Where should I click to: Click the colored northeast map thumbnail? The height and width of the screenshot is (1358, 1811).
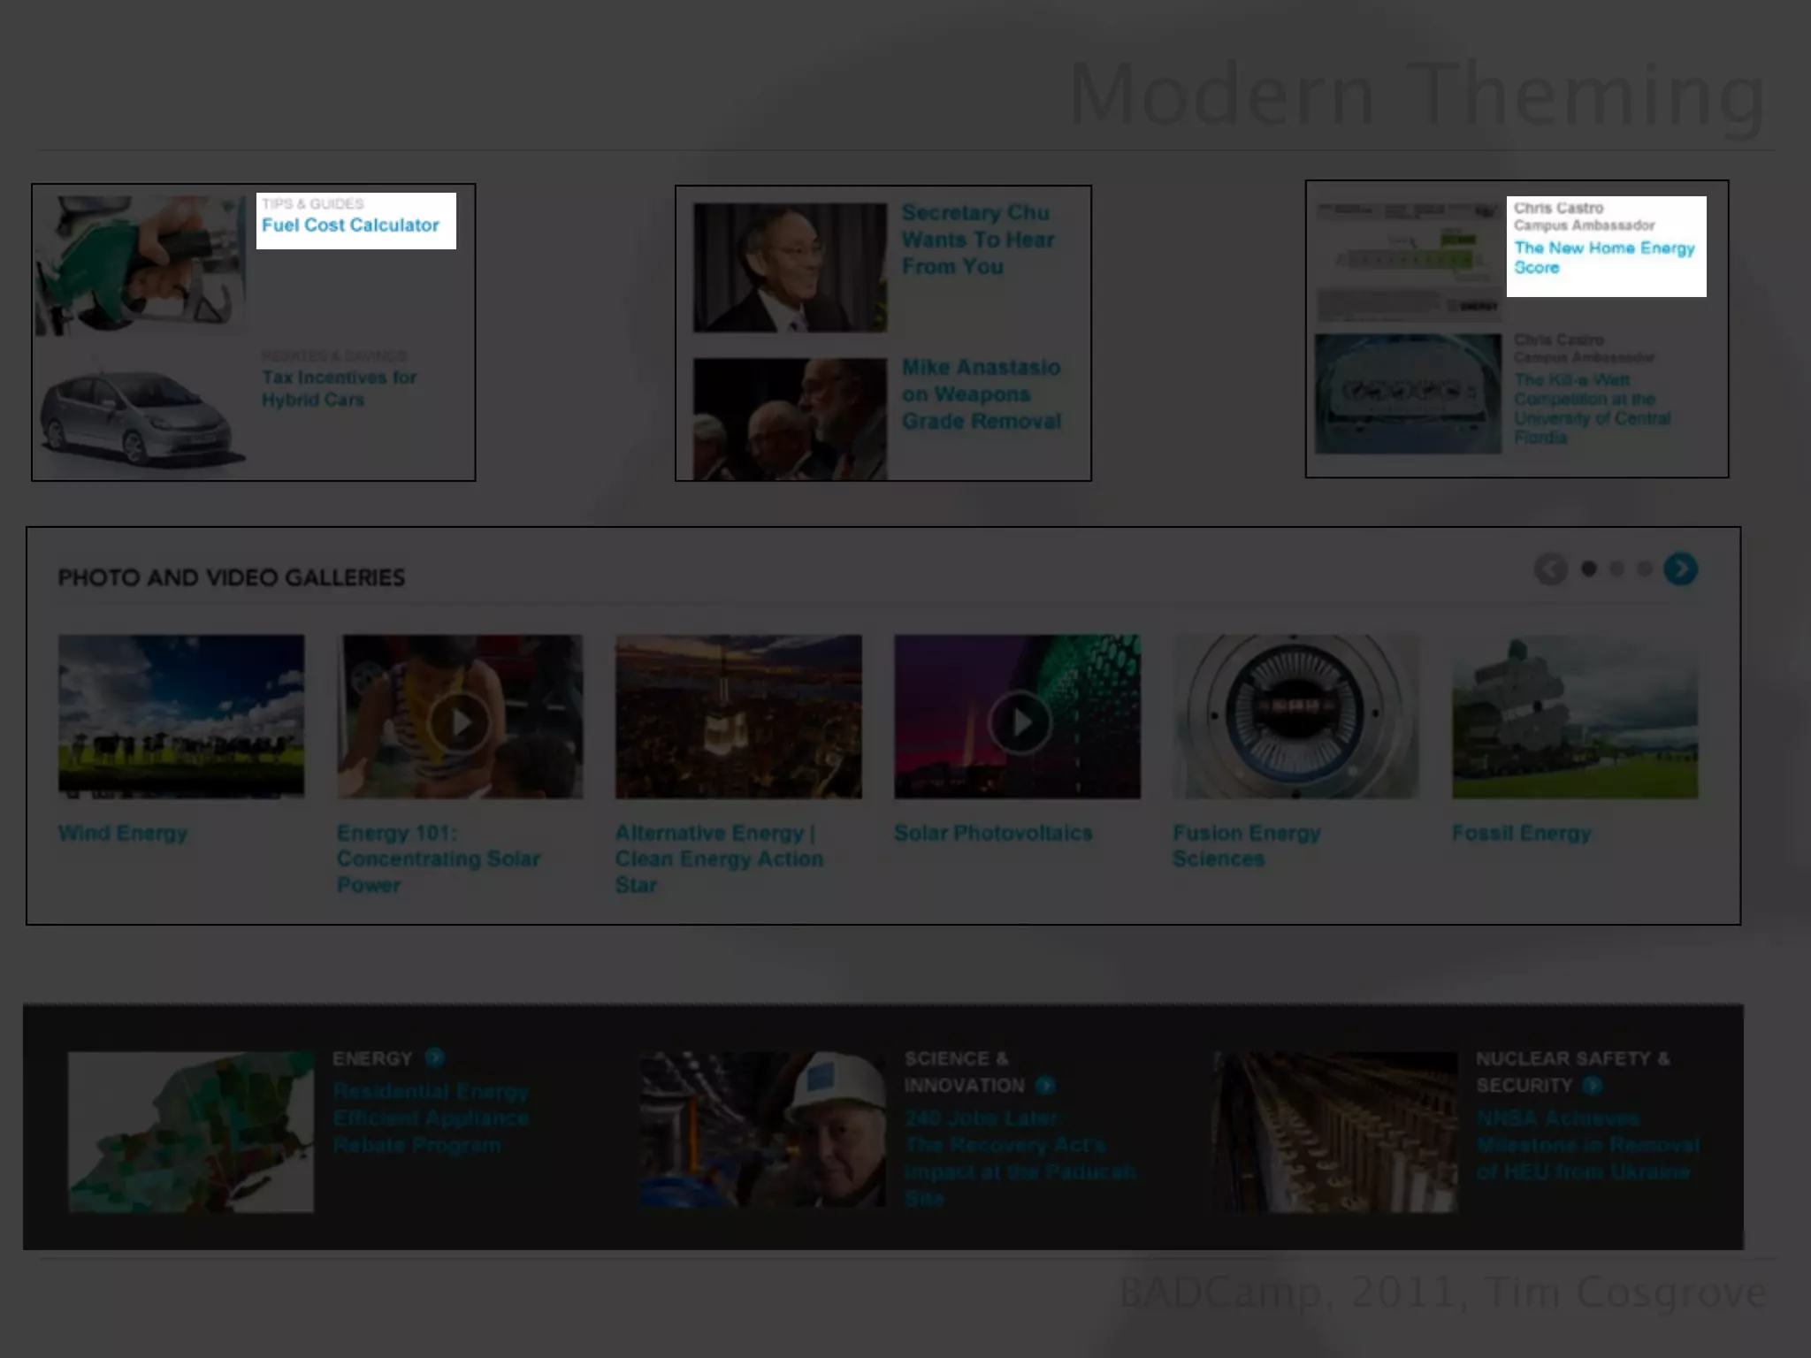coord(191,1132)
